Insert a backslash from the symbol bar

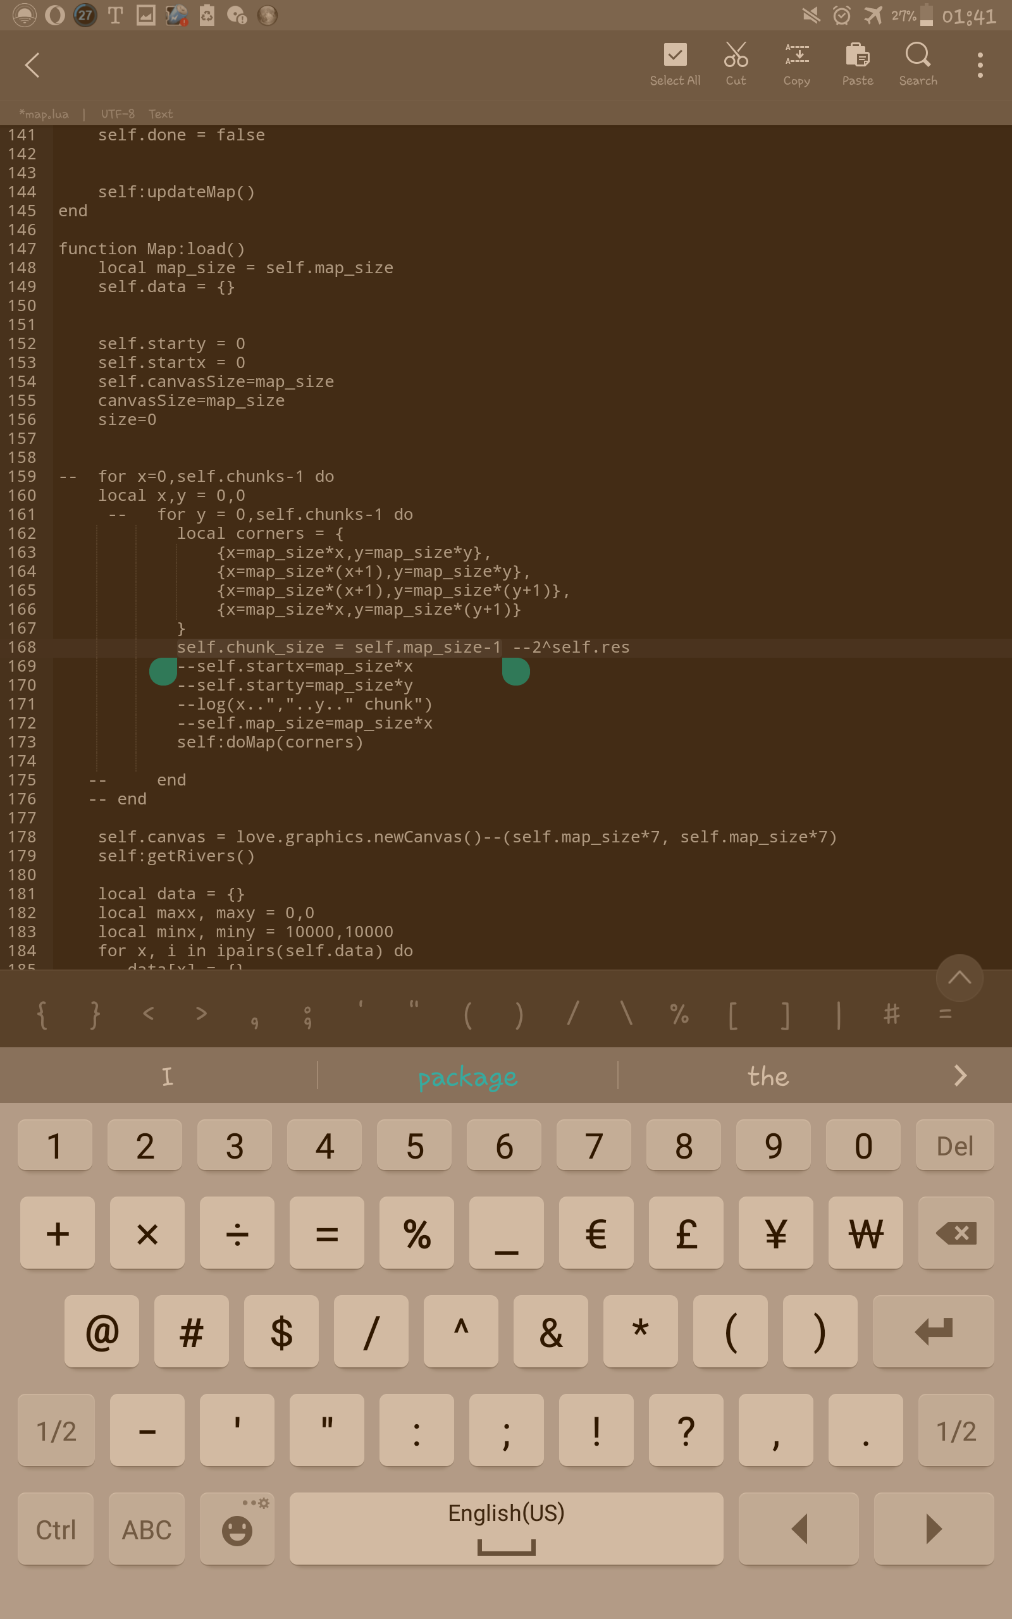point(626,1014)
